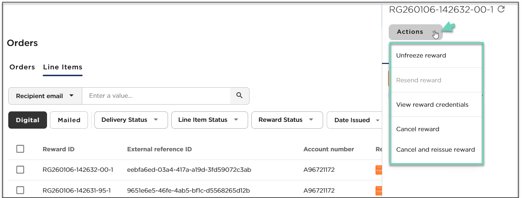Viewport: 522px width, 198px height.
Task: Choose Cancel and reissue reward option
Action: click(x=435, y=150)
